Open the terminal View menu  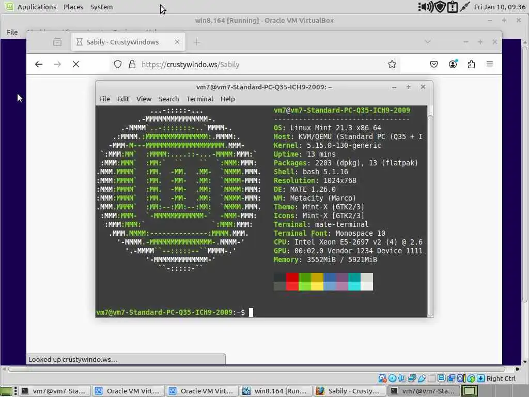pyautogui.click(x=144, y=99)
